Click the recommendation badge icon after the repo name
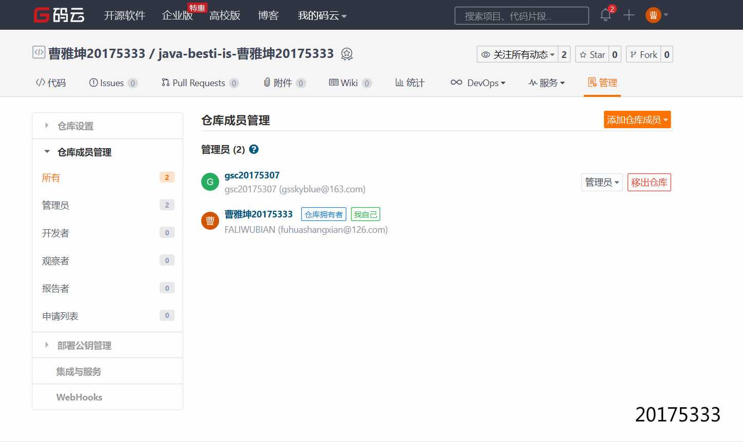Viewport: 743px width, 442px height. (x=347, y=54)
